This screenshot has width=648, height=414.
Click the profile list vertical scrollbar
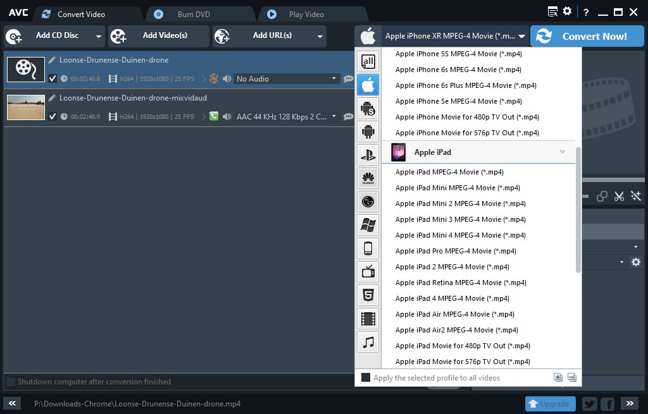point(578,210)
